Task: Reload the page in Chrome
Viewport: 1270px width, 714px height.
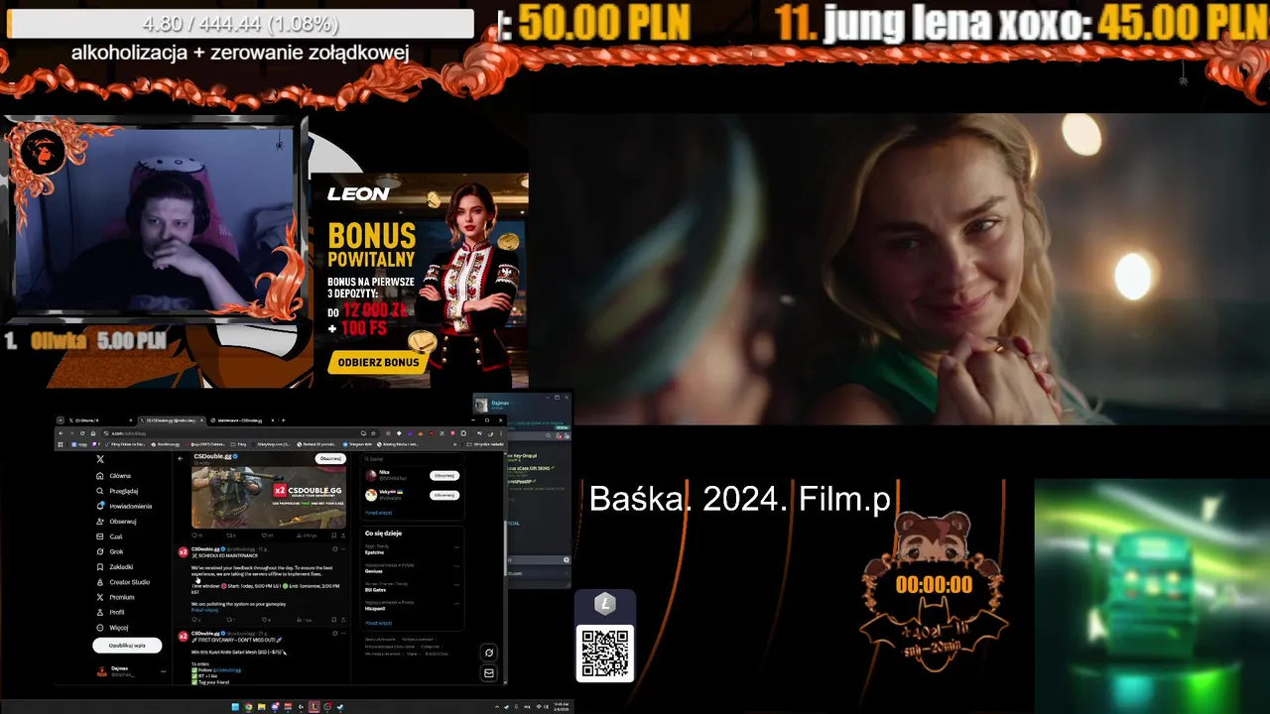Action: tap(82, 433)
